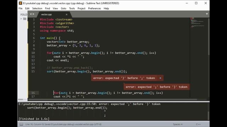The width and height of the screenshot is (227, 127).
Task: Click the sidebar horizontal scrollbar
Action: pos(21,99)
